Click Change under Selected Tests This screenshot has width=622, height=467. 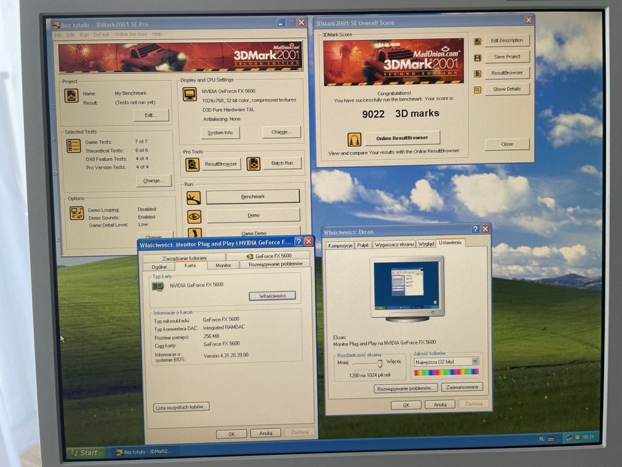(153, 181)
